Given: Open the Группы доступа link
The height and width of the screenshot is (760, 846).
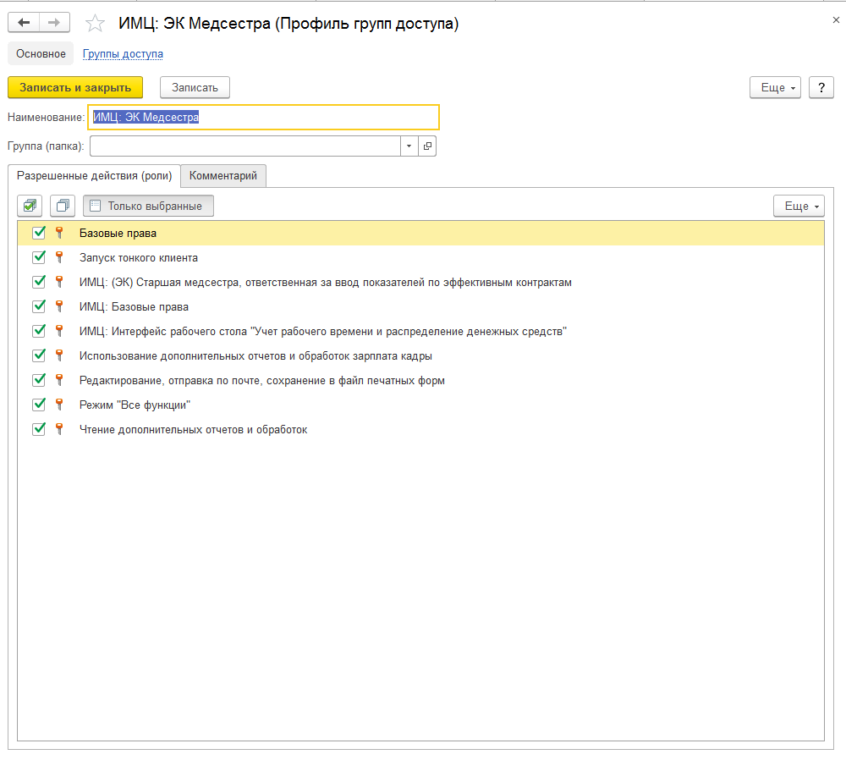Looking at the screenshot, I should [123, 53].
